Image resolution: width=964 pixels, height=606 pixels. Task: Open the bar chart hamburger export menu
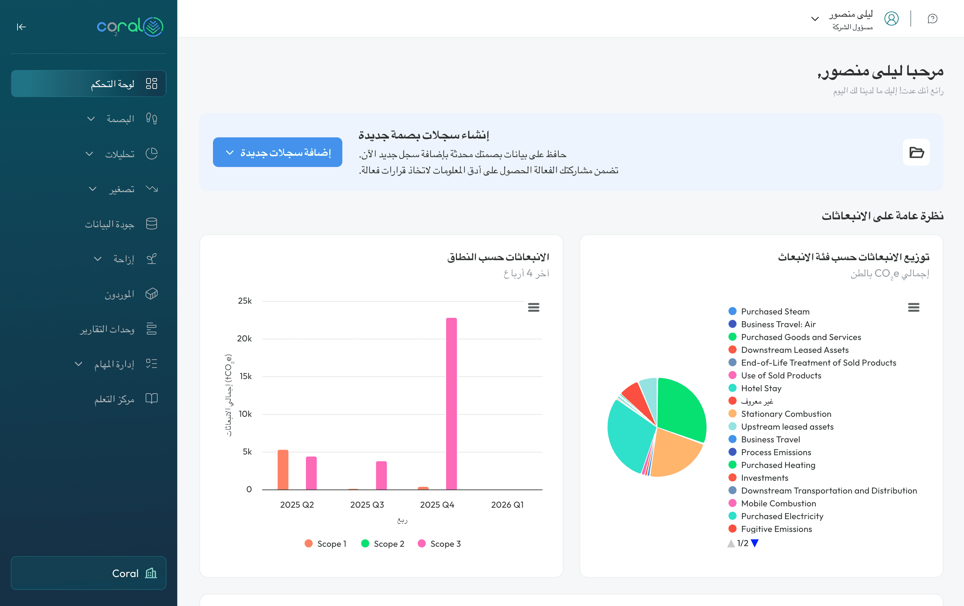(533, 307)
